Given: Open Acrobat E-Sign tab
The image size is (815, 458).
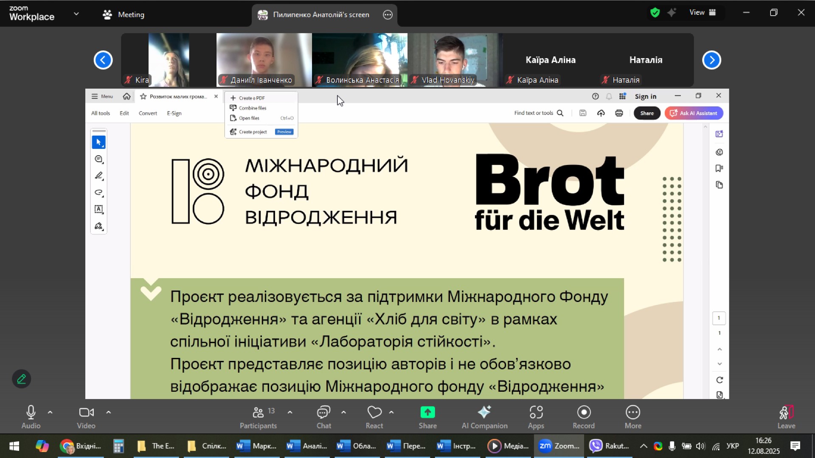Looking at the screenshot, I should 174,113.
